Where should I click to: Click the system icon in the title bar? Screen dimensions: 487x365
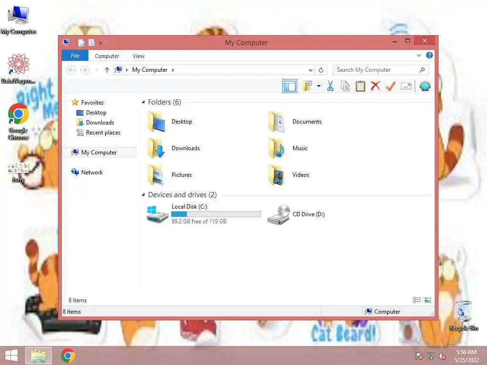[66, 42]
